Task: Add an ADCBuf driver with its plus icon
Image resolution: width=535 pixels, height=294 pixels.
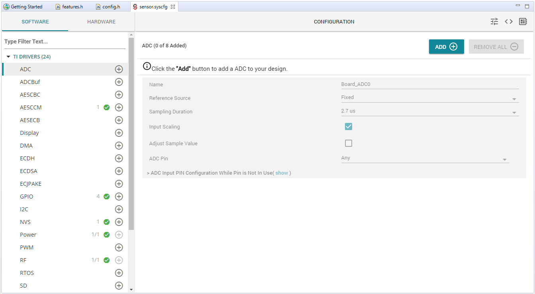Action: (x=119, y=82)
